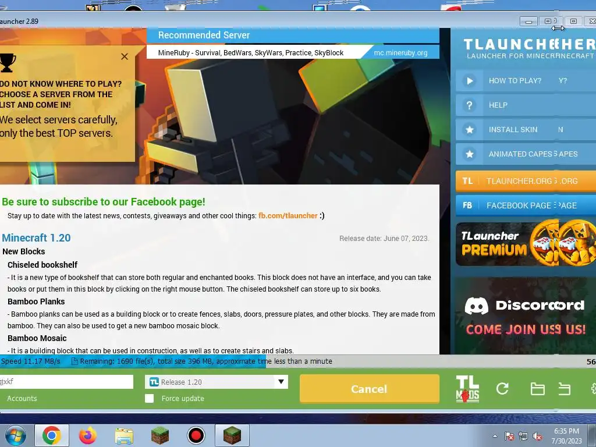Click the download progress bar
Screen dimensions: 596x447
298,361
